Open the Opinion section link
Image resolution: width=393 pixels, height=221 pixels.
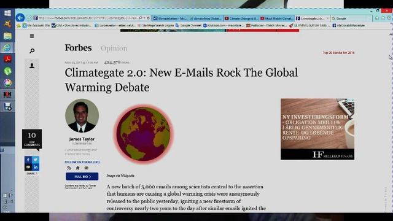pos(114,48)
